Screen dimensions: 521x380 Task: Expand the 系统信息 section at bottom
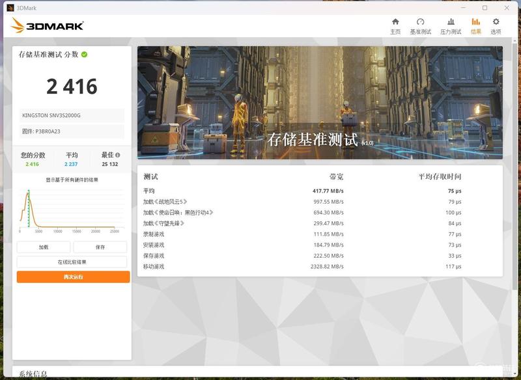33,373
